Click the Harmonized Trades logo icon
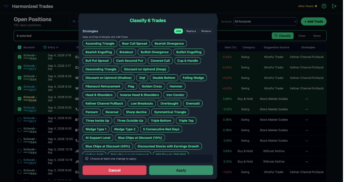 (6, 6)
